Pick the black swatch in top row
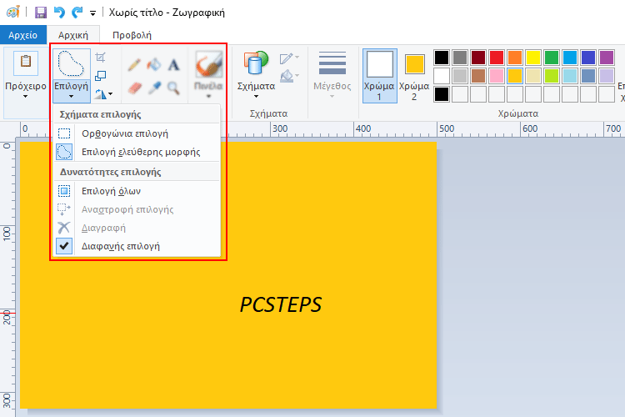 click(441, 58)
